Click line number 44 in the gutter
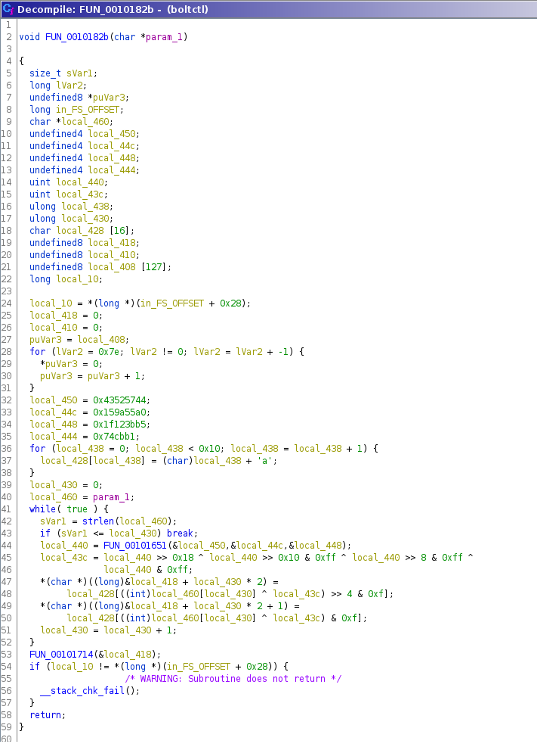Image resolution: width=537 pixels, height=742 pixels. pyautogui.click(x=6, y=546)
